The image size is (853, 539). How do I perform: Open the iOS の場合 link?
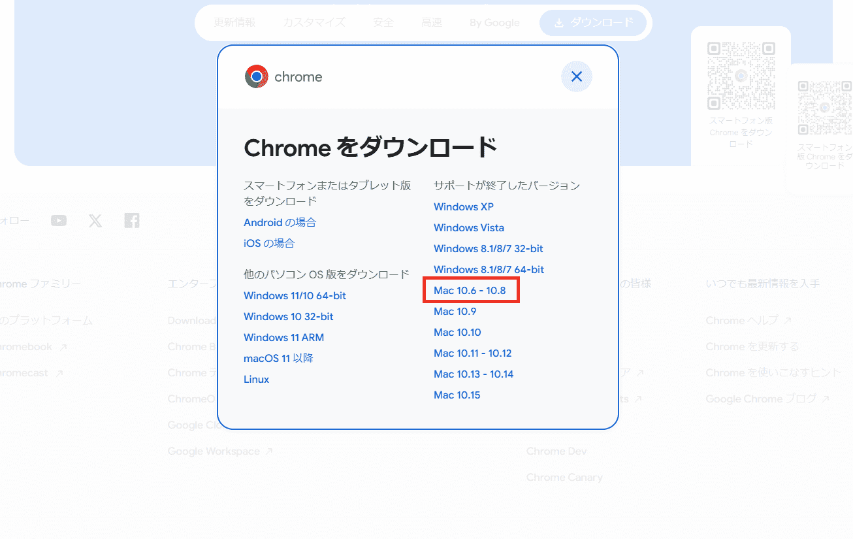(269, 243)
